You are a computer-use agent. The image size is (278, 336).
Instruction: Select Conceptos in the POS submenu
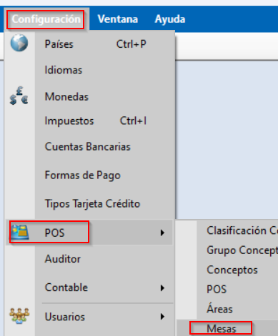232,270
